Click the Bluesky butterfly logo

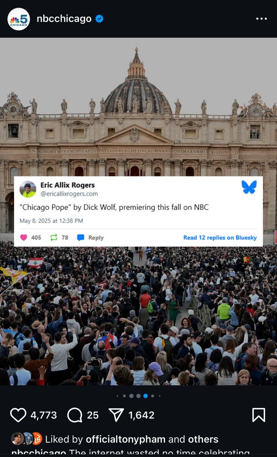pos(249,187)
